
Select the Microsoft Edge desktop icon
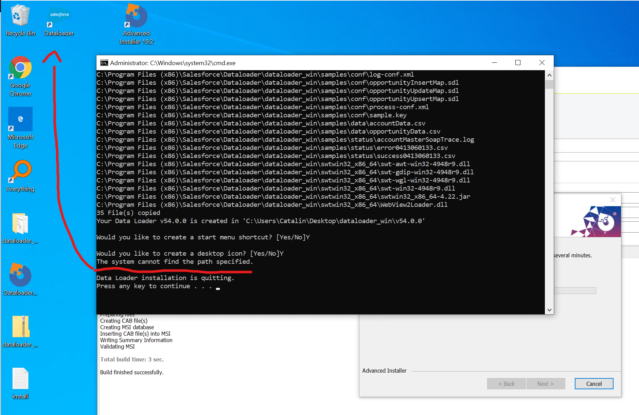click(x=20, y=128)
